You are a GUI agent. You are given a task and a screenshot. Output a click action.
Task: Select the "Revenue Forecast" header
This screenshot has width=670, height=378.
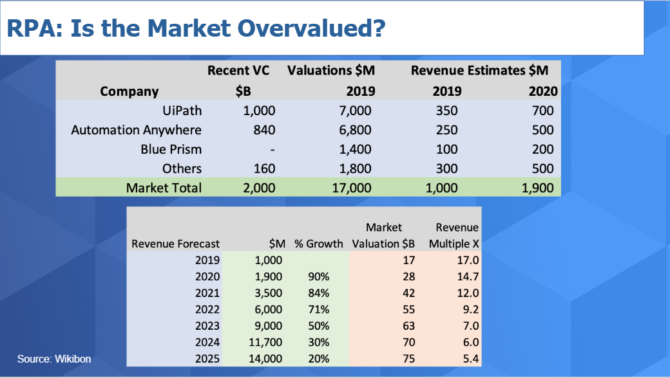click(x=175, y=244)
